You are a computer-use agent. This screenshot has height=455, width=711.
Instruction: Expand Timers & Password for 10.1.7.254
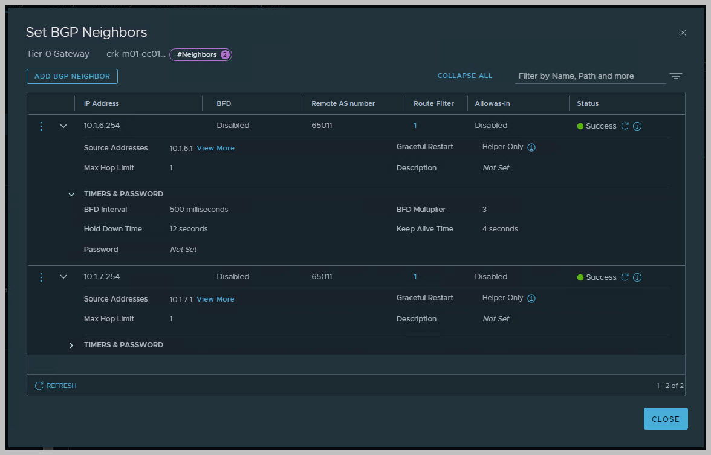[71, 346]
